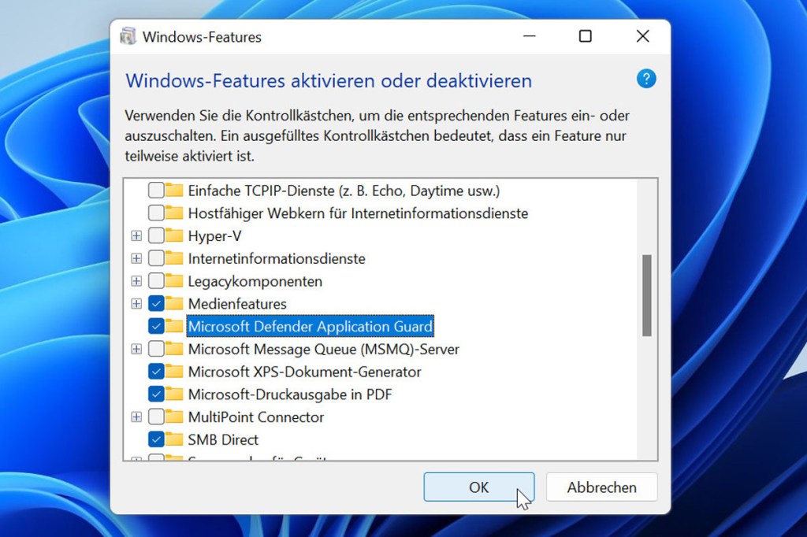The image size is (807, 537).
Task: Click the Legacykomponenten folder icon
Action: point(174,281)
